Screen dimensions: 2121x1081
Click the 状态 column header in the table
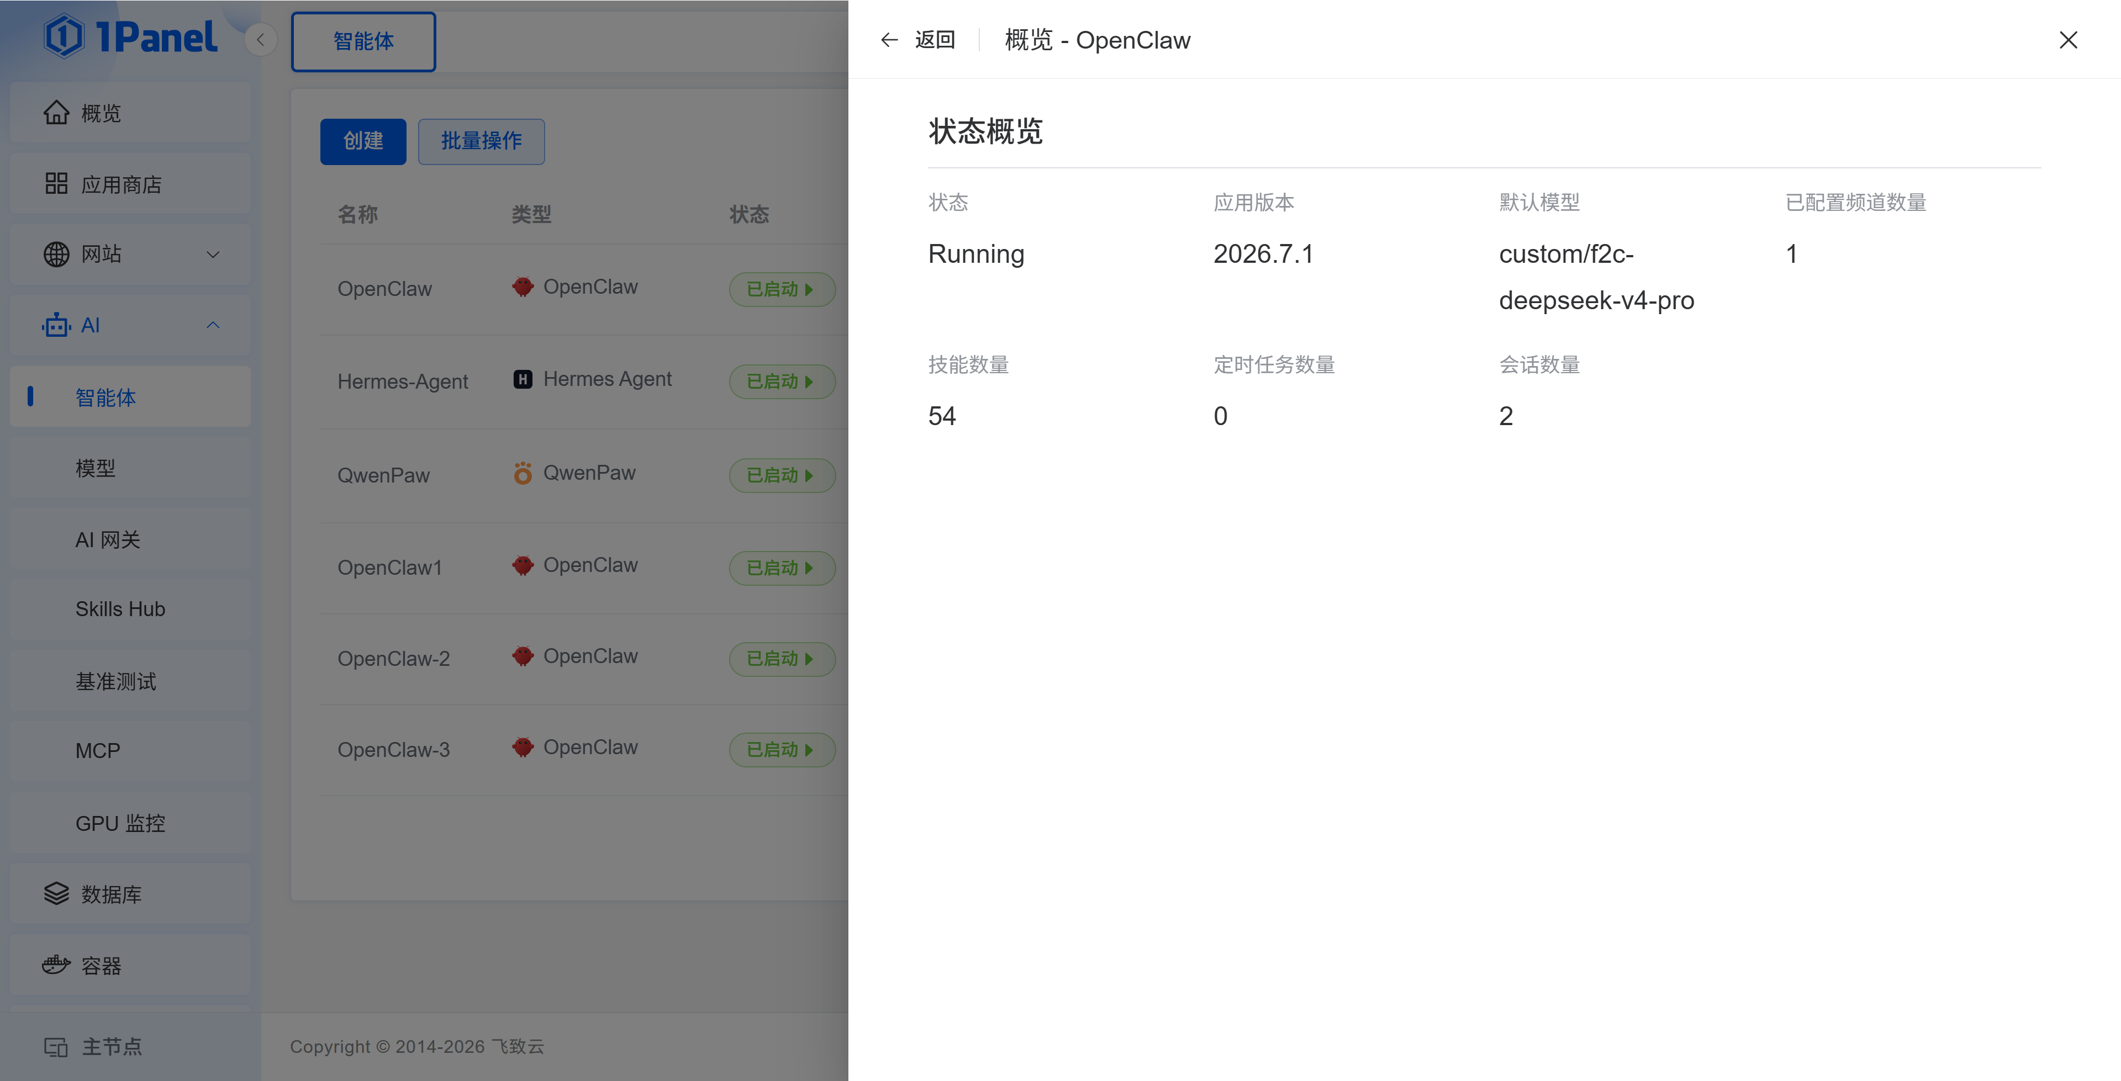coord(750,215)
